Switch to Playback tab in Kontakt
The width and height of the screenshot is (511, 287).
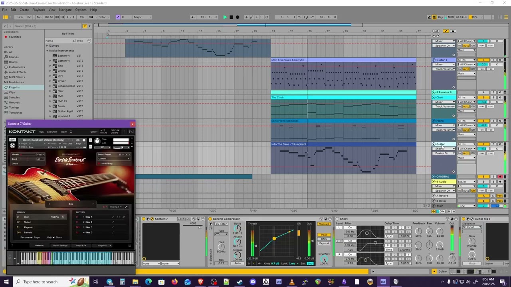pyautogui.click(x=102, y=246)
